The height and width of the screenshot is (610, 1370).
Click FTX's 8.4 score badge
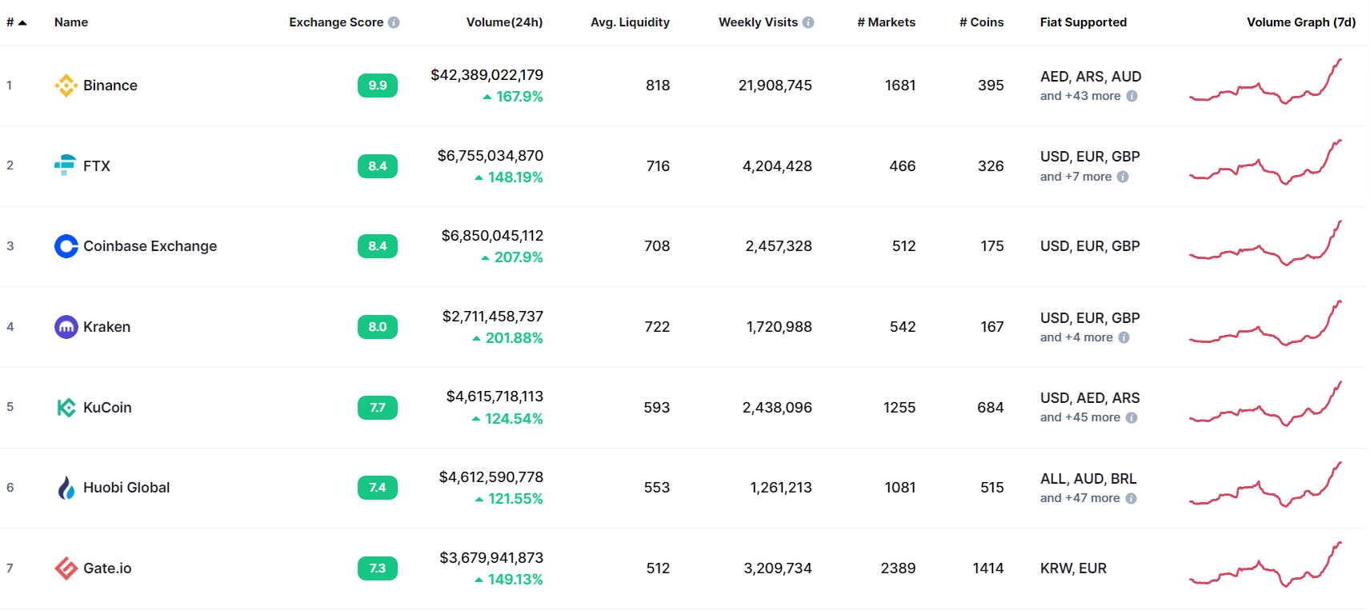pyautogui.click(x=378, y=166)
